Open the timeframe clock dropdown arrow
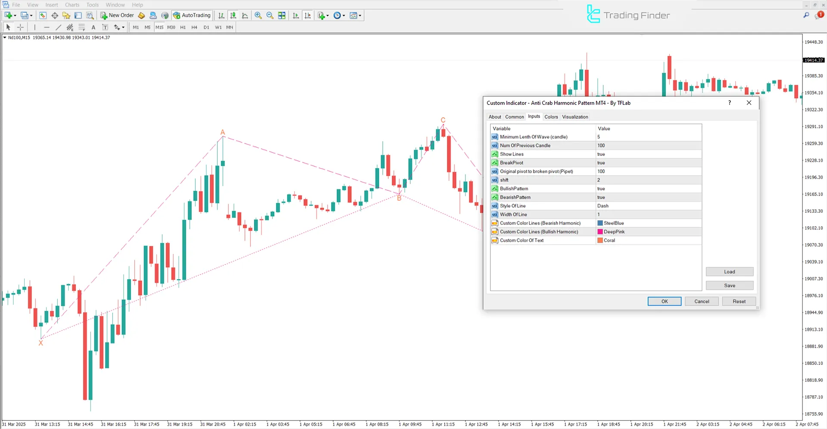 [343, 16]
